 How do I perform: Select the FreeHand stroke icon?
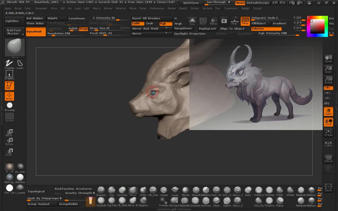(x=9, y=64)
